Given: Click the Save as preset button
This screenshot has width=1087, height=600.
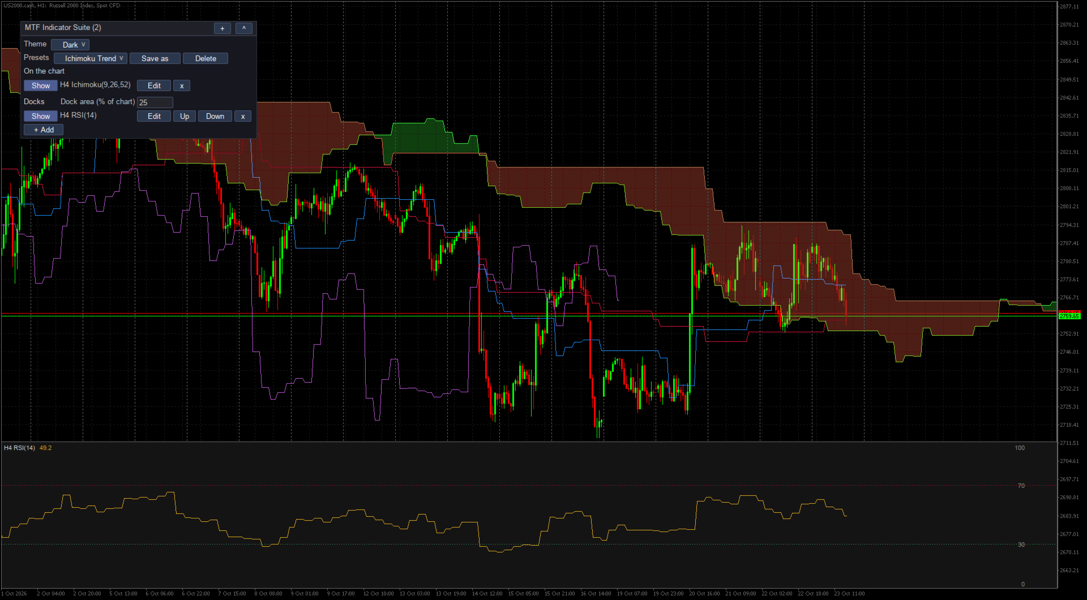Looking at the screenshot, I should point(155,58).
